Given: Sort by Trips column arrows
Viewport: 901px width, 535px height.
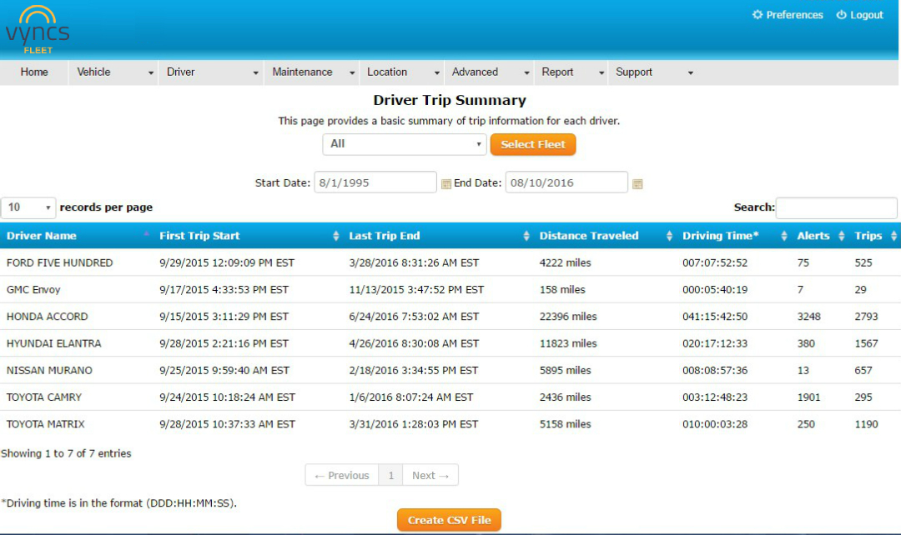Looking at the screenshot, I should point(893,236).
